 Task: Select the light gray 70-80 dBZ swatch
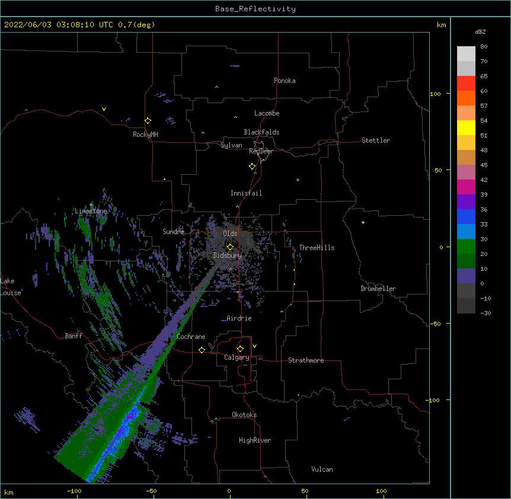click(466, 54)
